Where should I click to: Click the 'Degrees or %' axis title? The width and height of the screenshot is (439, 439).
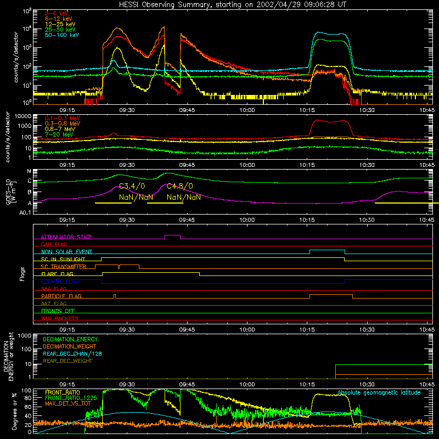pyautogui.click(x=14, y=411)
